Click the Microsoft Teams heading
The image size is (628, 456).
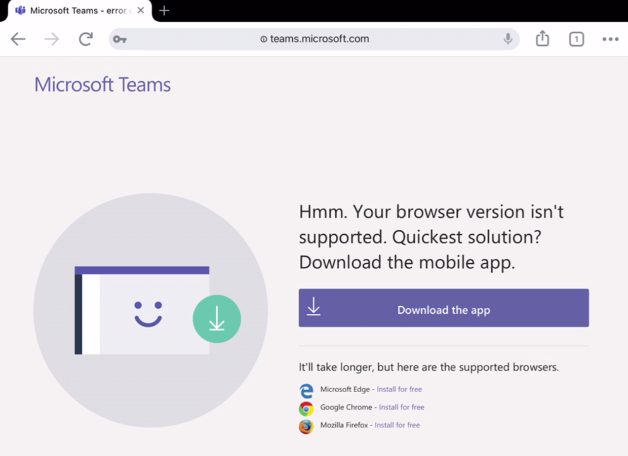pos(102,85)
